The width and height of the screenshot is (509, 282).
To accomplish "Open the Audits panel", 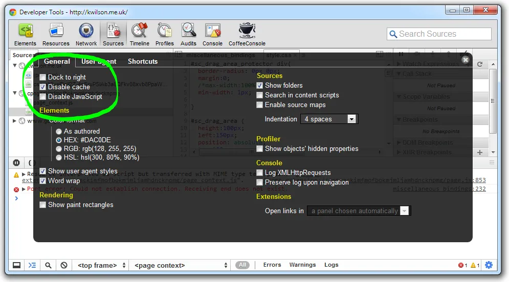I will click(x=188, y=35).
